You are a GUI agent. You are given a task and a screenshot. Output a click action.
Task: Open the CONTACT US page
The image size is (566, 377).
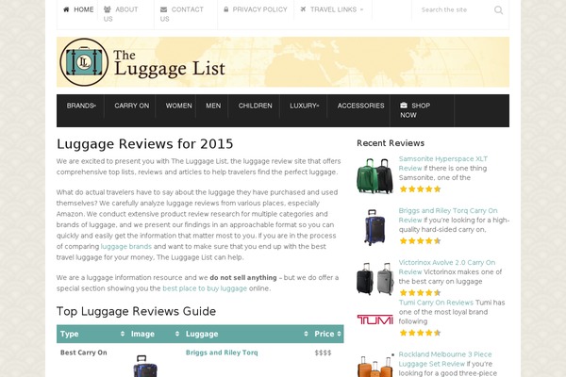182,14
